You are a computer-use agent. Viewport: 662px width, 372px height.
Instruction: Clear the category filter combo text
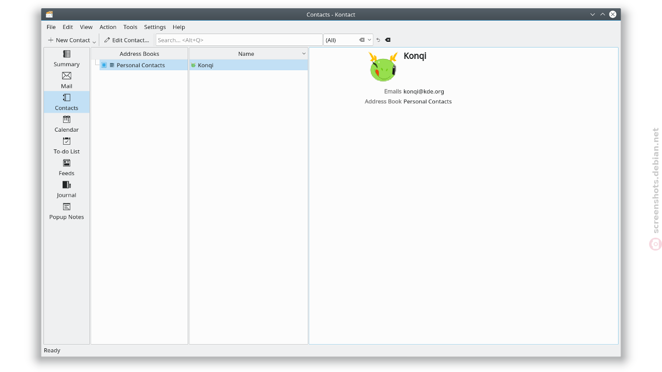pos(362,40)
